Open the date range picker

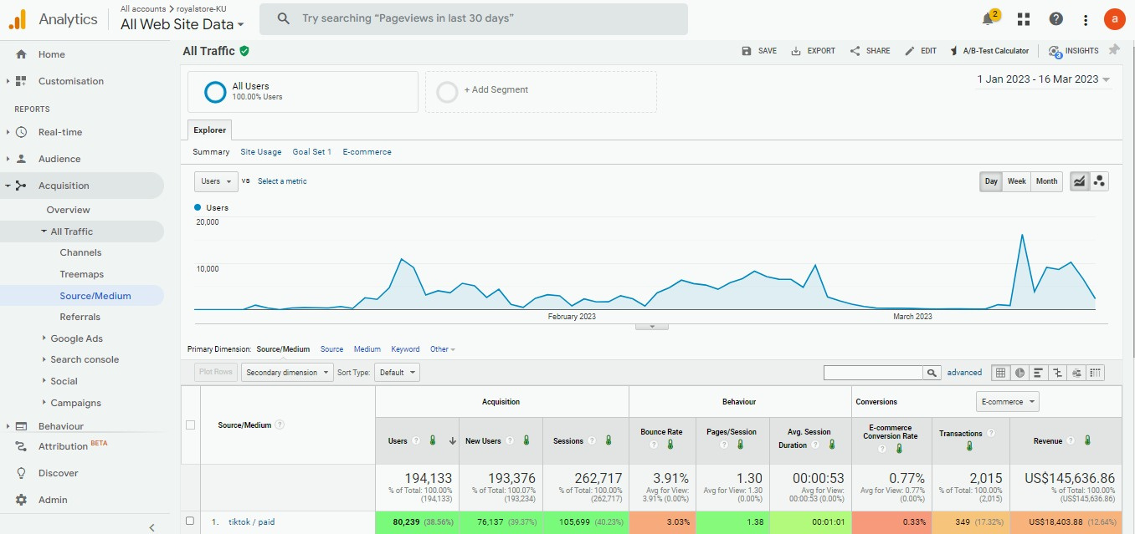coord(1044,79)
